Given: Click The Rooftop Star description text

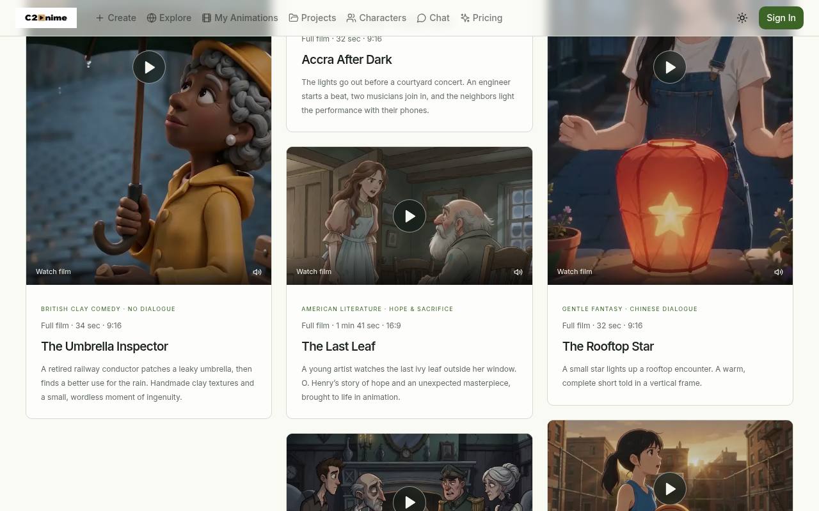Looking at the screenshot, I should pyautogui.click(x=654, y=376).
